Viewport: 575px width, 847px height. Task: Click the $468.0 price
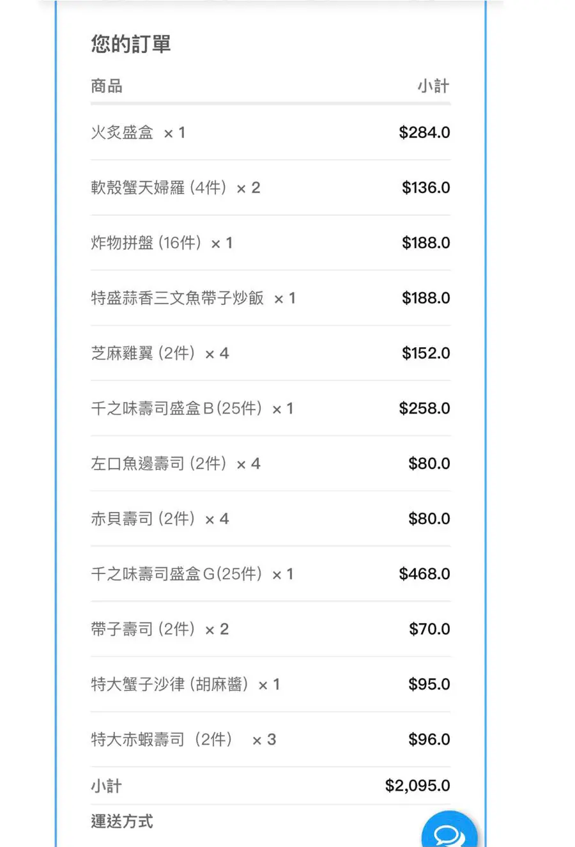[424, 574]
